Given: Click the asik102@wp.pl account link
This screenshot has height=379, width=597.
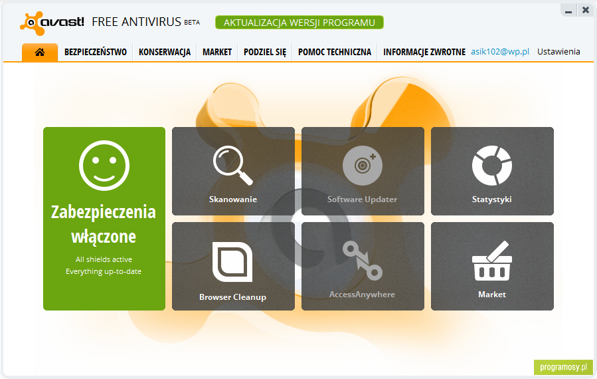Looking at the screenshot, I should (500, 52).
